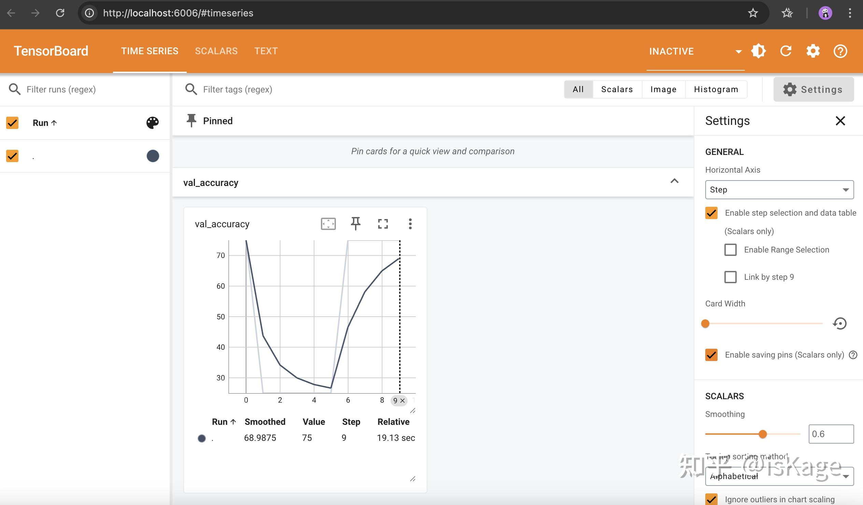This screenshot has height=505, width=863.
Task: Reload data with the refresh icon
Action: click(786, 52)
